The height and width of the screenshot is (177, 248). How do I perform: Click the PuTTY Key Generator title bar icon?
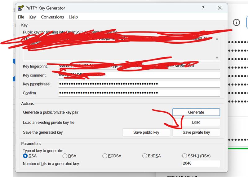(21, 8)
